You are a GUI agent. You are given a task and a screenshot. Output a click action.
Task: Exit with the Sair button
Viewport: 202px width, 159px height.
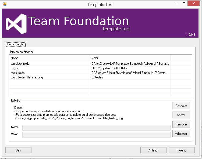(18, 150)
